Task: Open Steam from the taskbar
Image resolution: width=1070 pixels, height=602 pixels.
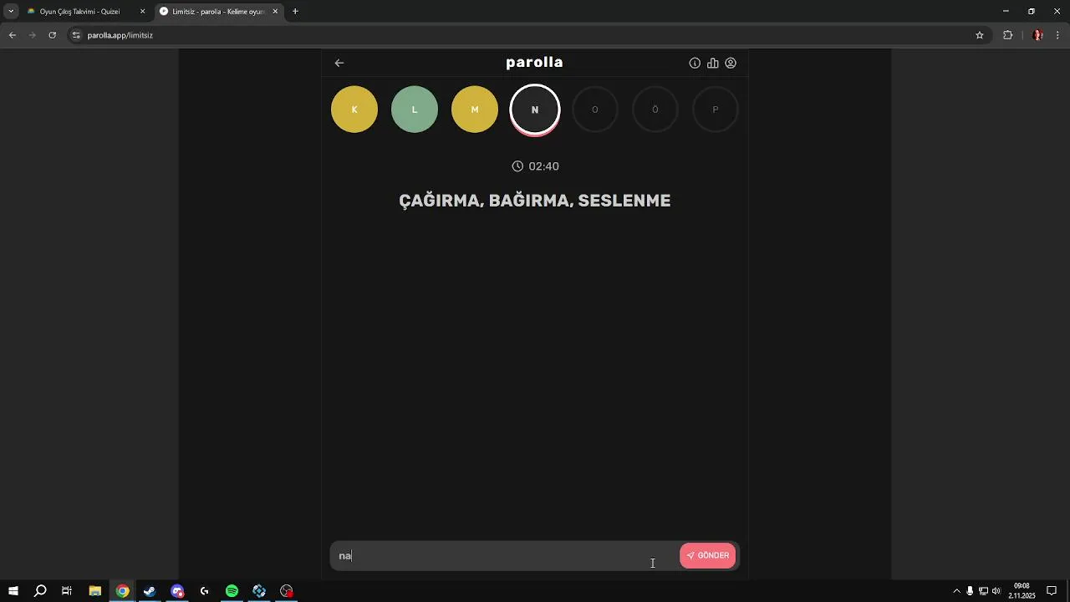Action: pos(150,591)
